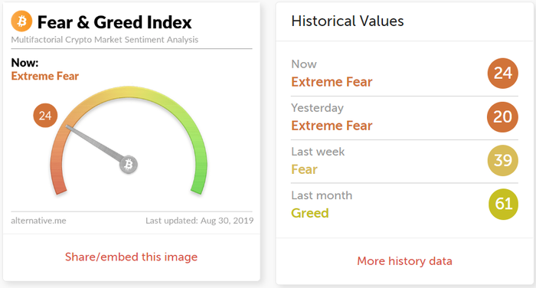Click the Last week Fear label

click(304, 169)
